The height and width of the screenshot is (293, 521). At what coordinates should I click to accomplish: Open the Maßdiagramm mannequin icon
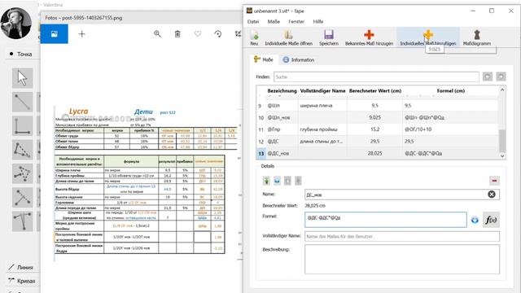pos(477,34)
